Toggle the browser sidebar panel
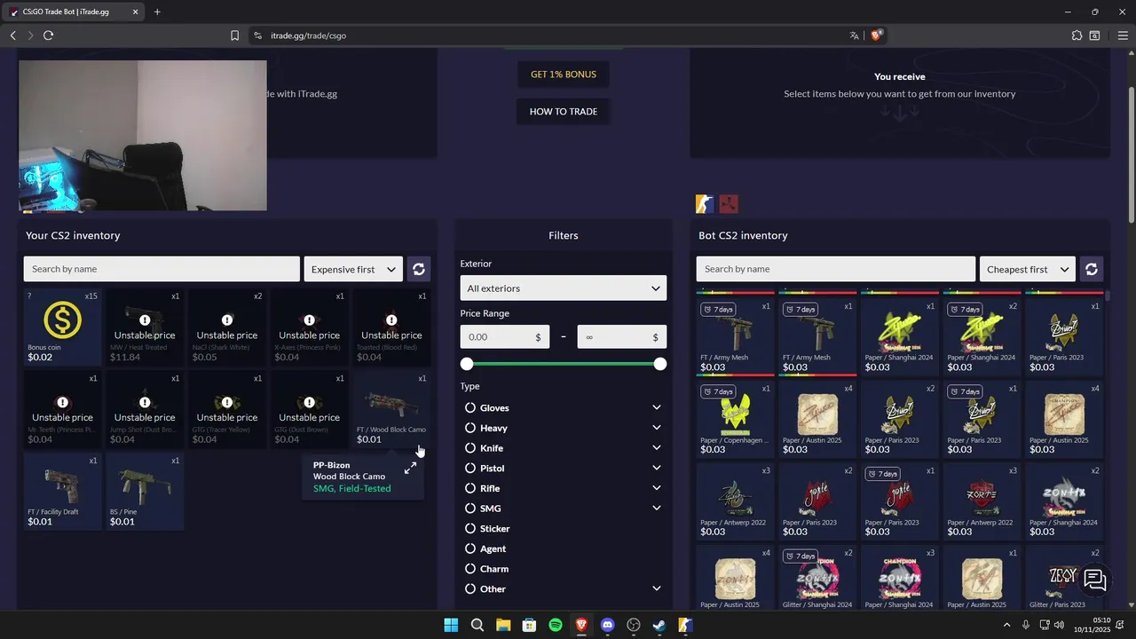This screenshot has height=639, width=1136. point(1095,35)
